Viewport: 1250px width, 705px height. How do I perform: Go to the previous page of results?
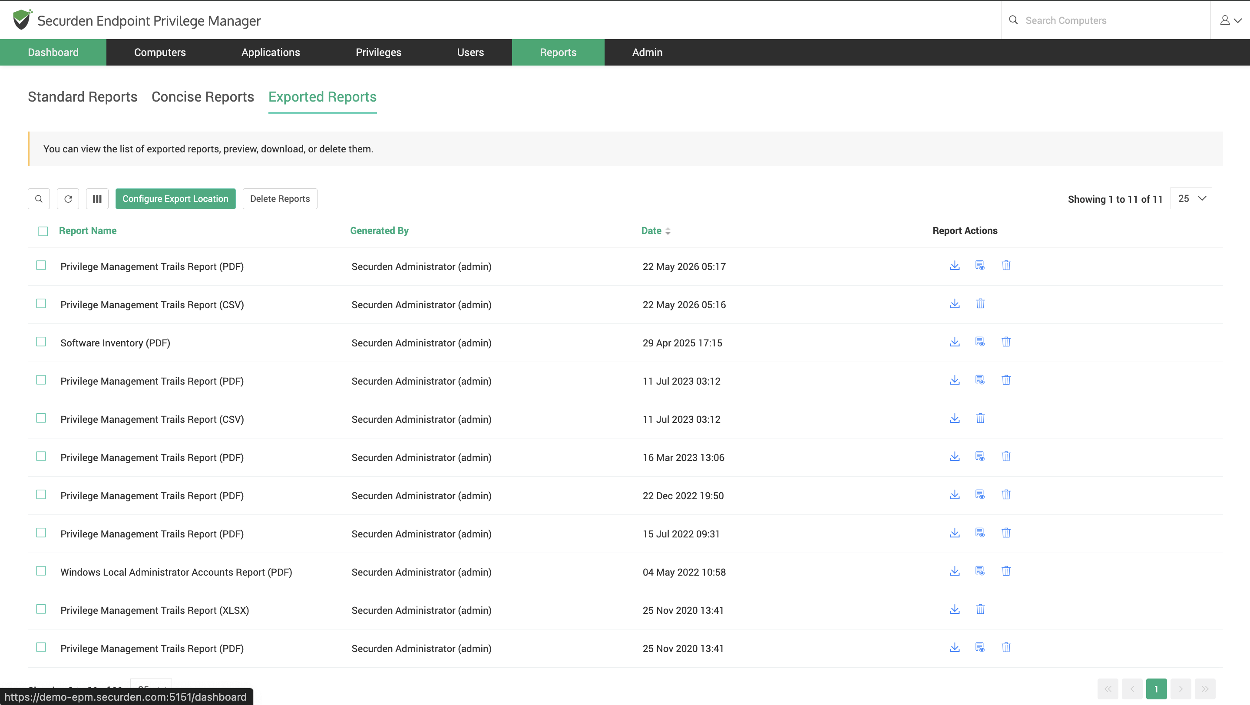[1132, 689]
